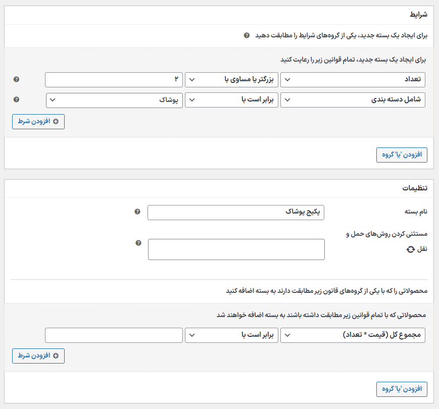Click 'افزودن شرط' button in conditions section
The height and width of the screenshot is (409, 439).
click(38, 122)
